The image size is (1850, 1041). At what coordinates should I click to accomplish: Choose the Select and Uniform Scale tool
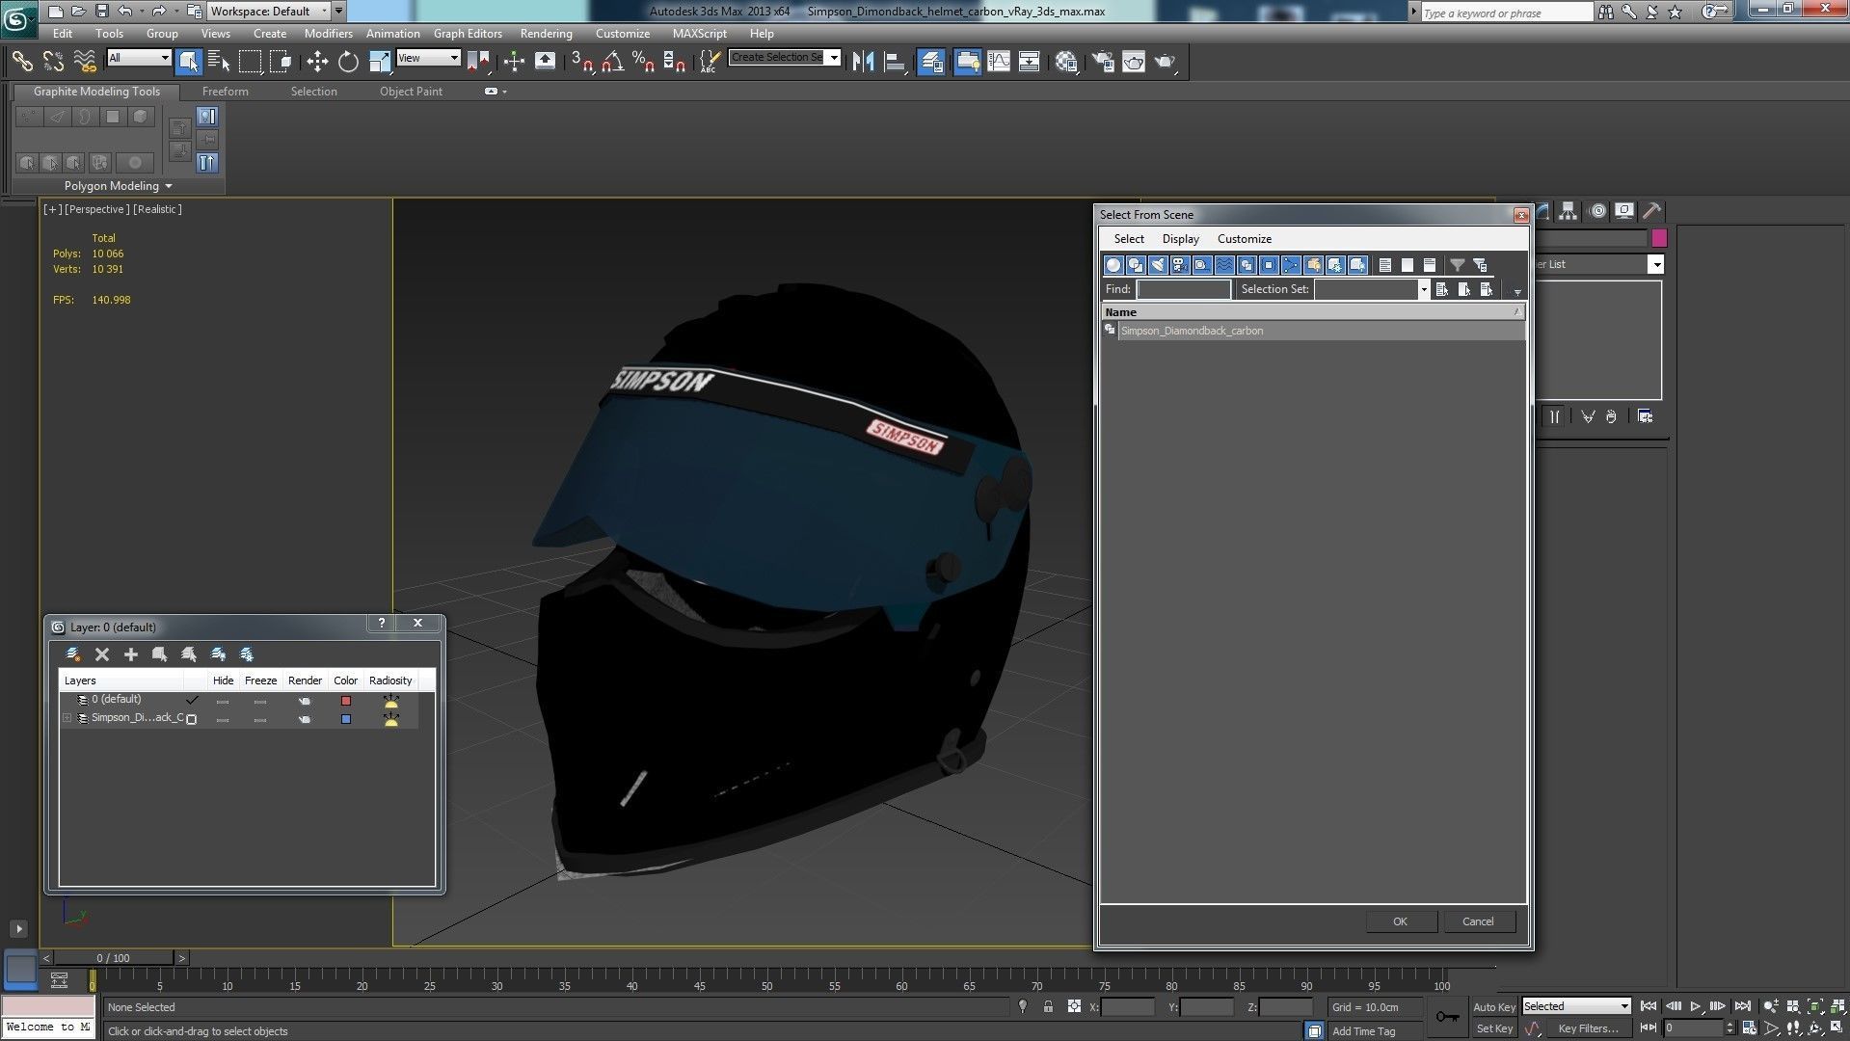click(x=380, y=62)
